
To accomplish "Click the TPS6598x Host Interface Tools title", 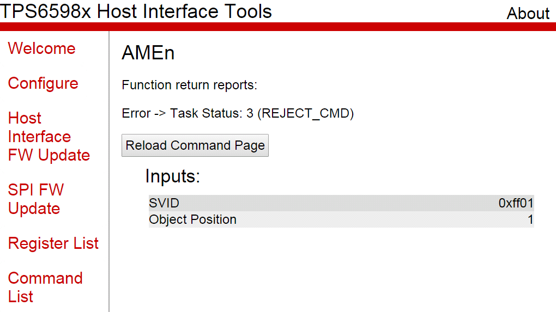I will [x=136, y=11].
